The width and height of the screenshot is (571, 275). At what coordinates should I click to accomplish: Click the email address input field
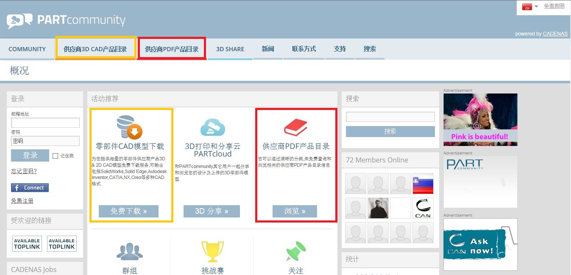[x=45, y=123]
